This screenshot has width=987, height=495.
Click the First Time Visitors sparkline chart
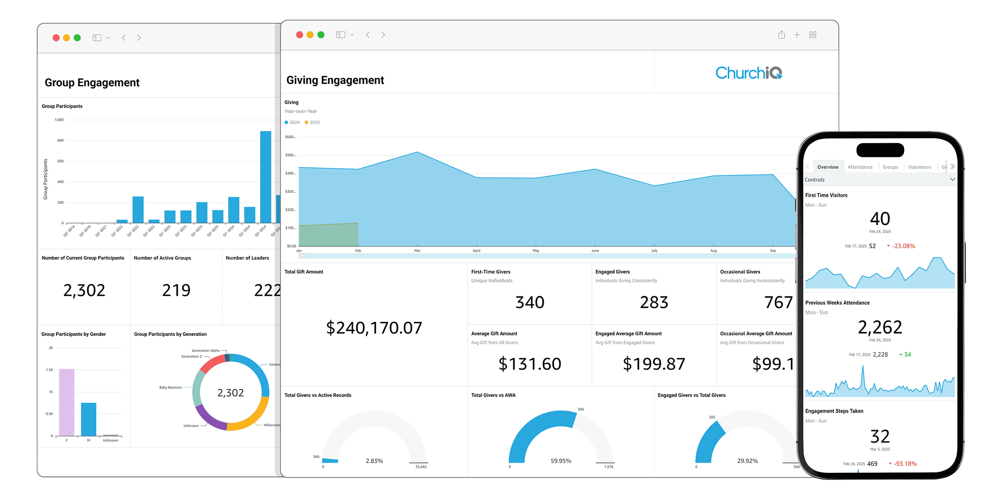tap(880, 273)
